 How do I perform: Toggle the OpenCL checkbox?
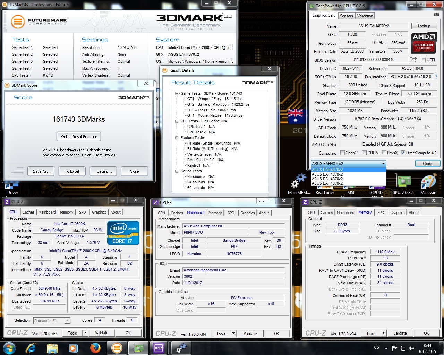pyautogui.click(x=343, y=153)
